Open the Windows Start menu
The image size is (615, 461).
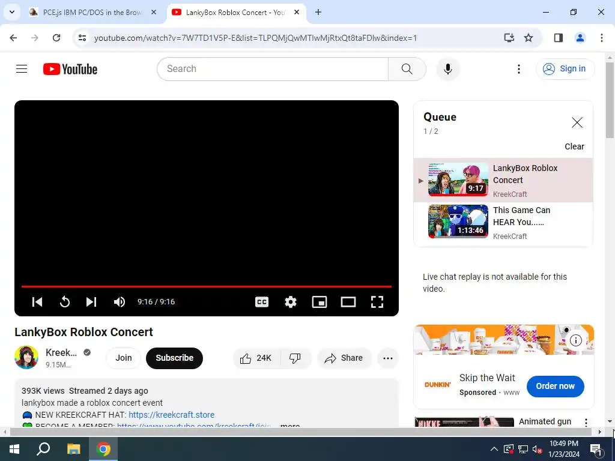[14, 449]
